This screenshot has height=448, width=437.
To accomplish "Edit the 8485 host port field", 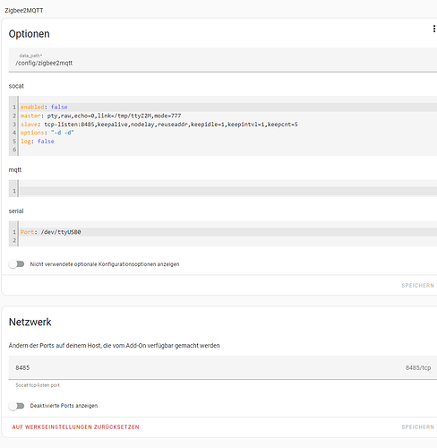I will click(x=223, y=367).
